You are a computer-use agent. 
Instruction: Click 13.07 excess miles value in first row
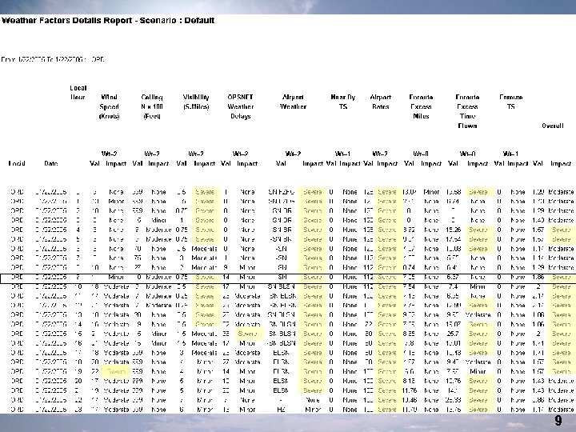[x=410, y=192]
